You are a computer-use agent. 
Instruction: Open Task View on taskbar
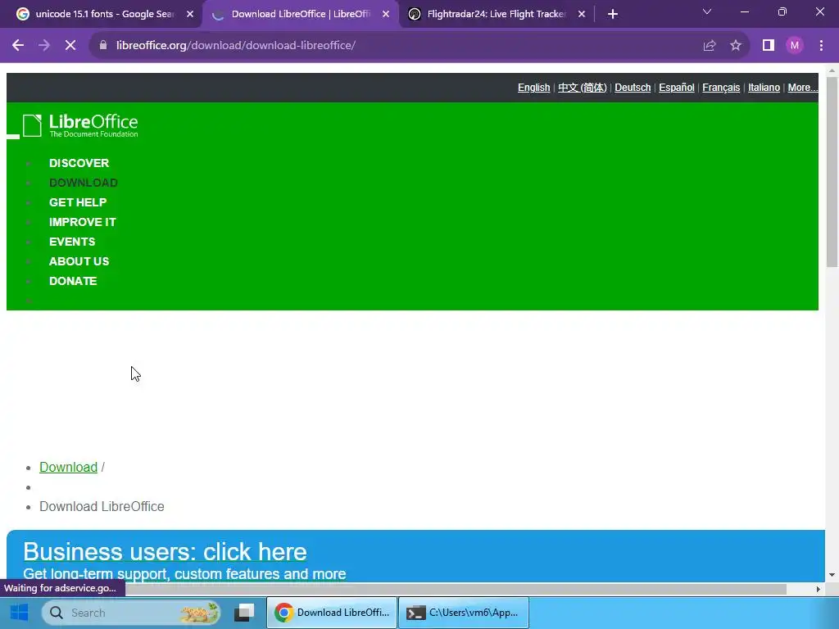pyautogui.click(x=244, y=613)
